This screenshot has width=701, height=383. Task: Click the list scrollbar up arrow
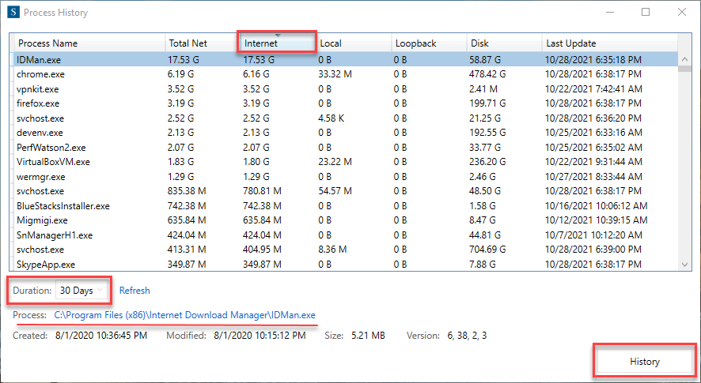(x=684, y=59)
